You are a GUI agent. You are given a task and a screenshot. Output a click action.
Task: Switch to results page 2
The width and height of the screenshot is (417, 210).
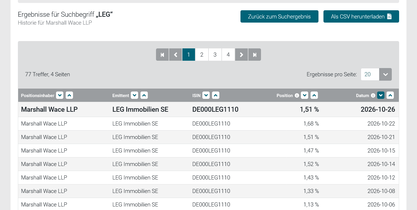coord(202,55)
